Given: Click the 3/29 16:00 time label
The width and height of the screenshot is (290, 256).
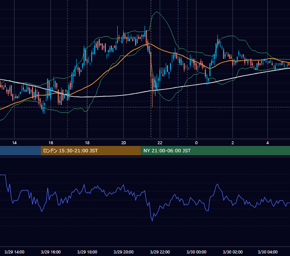Looking at the screenshot, I should [51, 252].
